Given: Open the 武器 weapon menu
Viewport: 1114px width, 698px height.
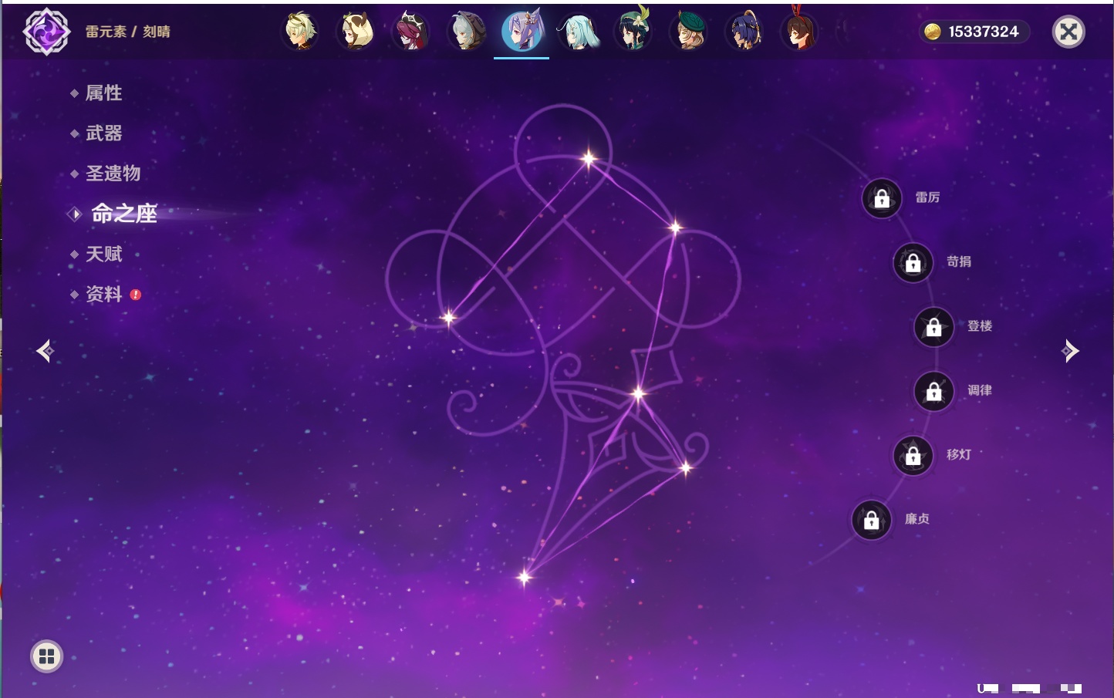Looking at the screenshot, I should (103, 133).
